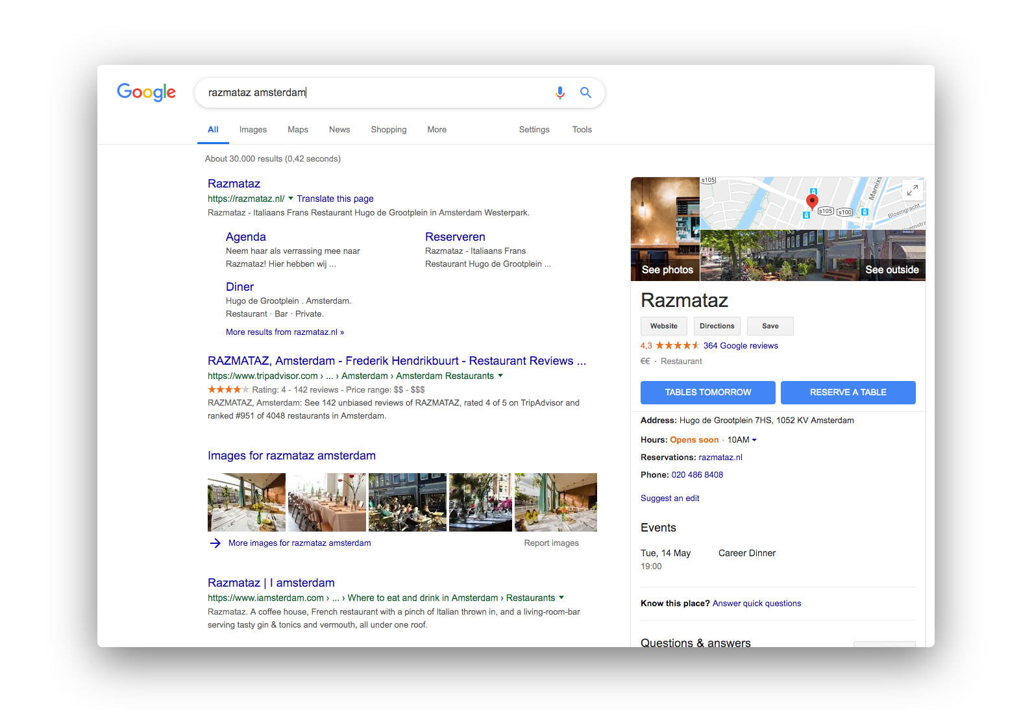Click Answer quick questions link
The image size is (1032, 712).
757,604
